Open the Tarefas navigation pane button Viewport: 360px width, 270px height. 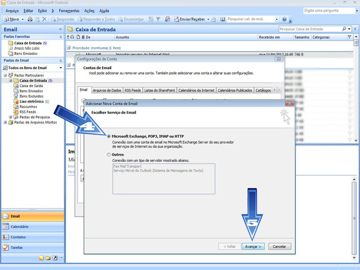[33, 247]
